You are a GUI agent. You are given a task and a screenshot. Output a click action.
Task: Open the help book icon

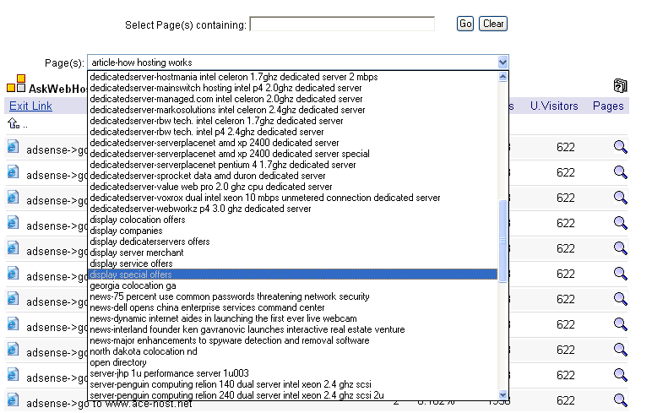(x=620, y=85)
